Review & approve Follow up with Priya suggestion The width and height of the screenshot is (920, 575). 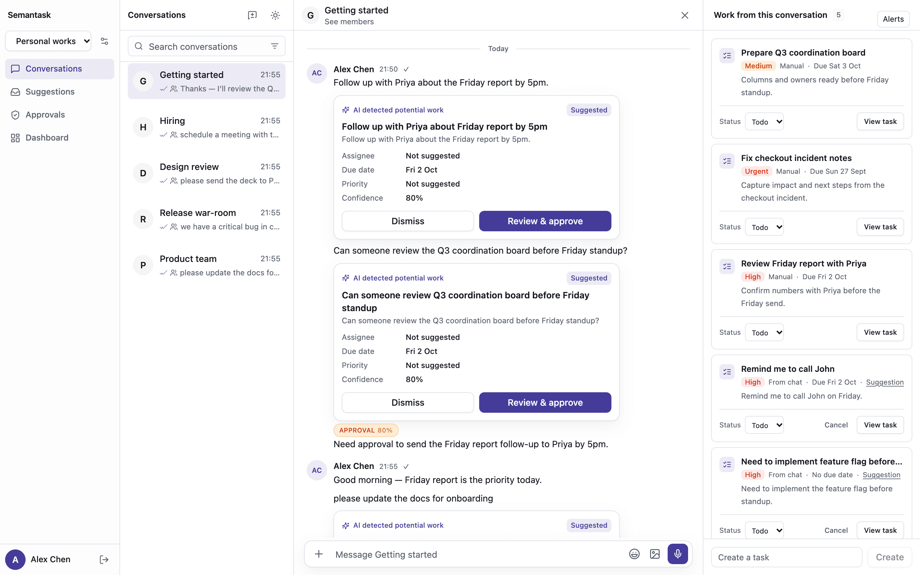[x=545, y=221]
